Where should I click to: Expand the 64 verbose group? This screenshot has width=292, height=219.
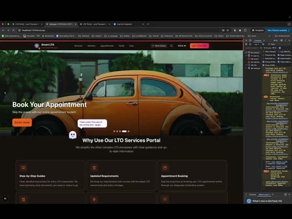pyautogui.click(x=246, y=68)
